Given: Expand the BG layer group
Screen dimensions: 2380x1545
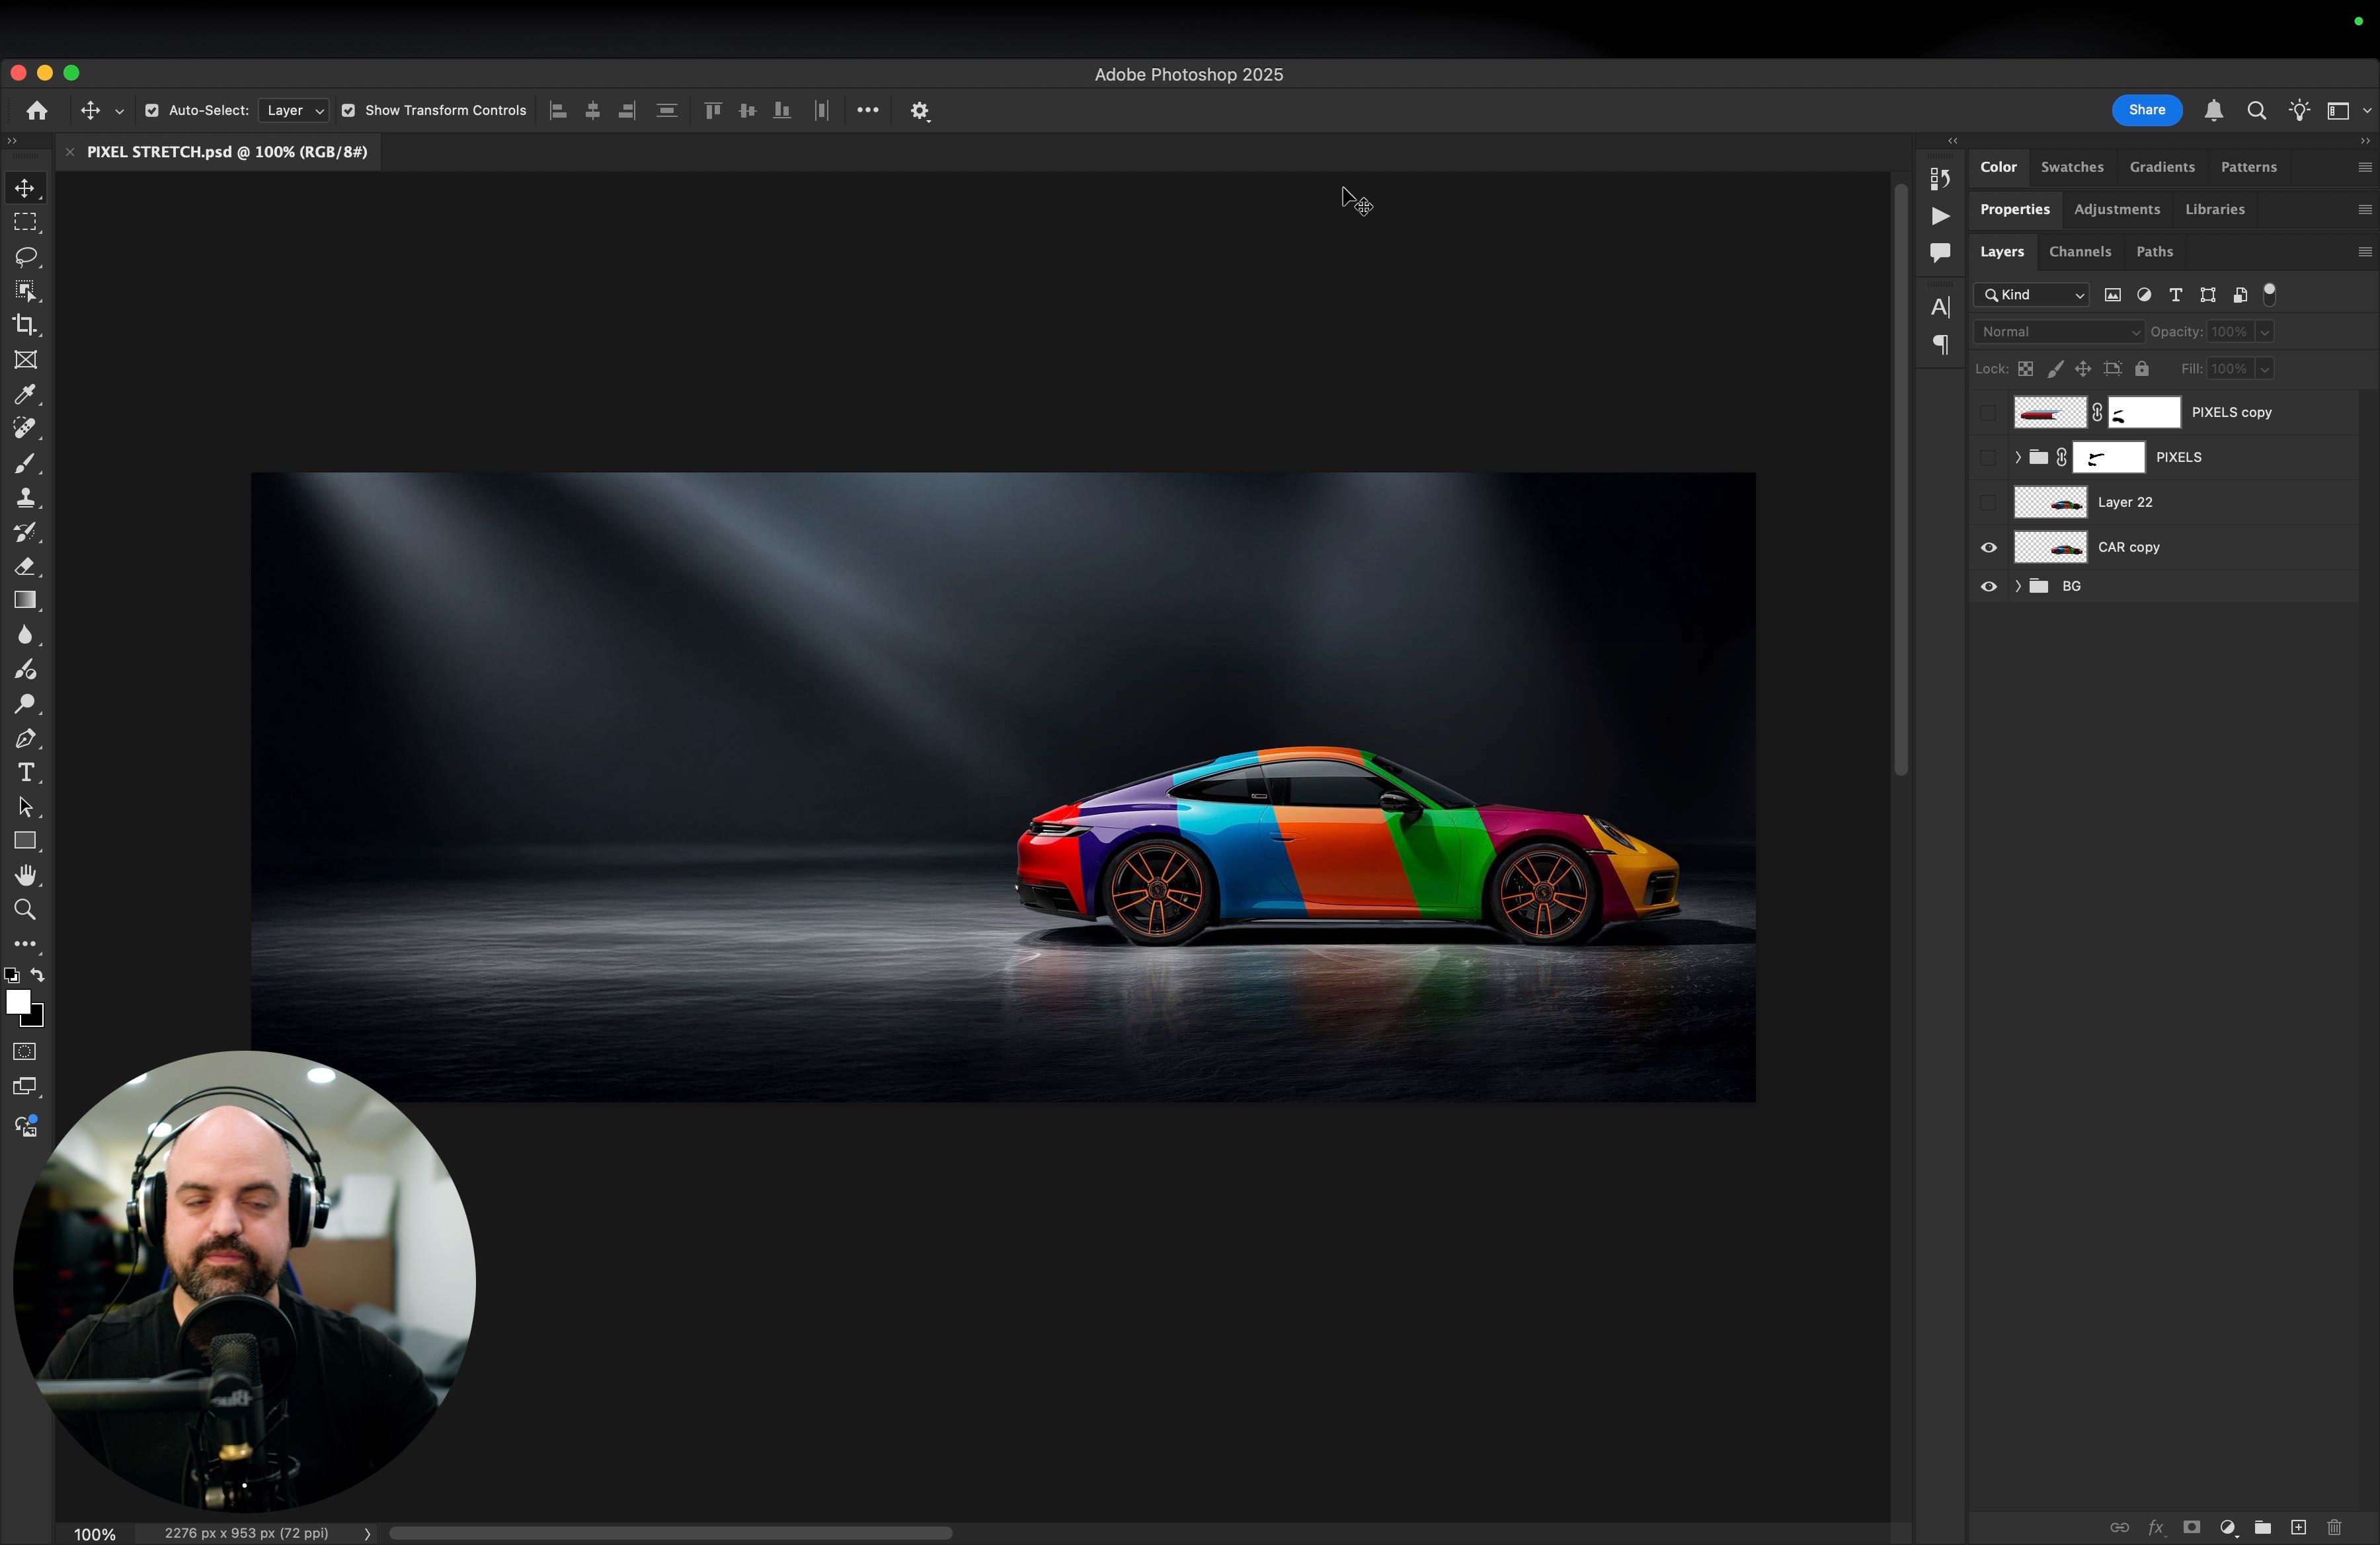Looking at the screenshot, I should (x=2017, y=587).
